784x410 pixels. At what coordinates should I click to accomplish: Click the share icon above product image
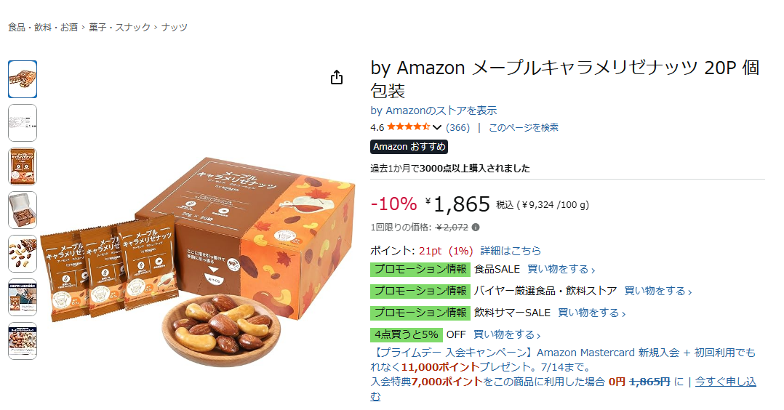point(337,78)
